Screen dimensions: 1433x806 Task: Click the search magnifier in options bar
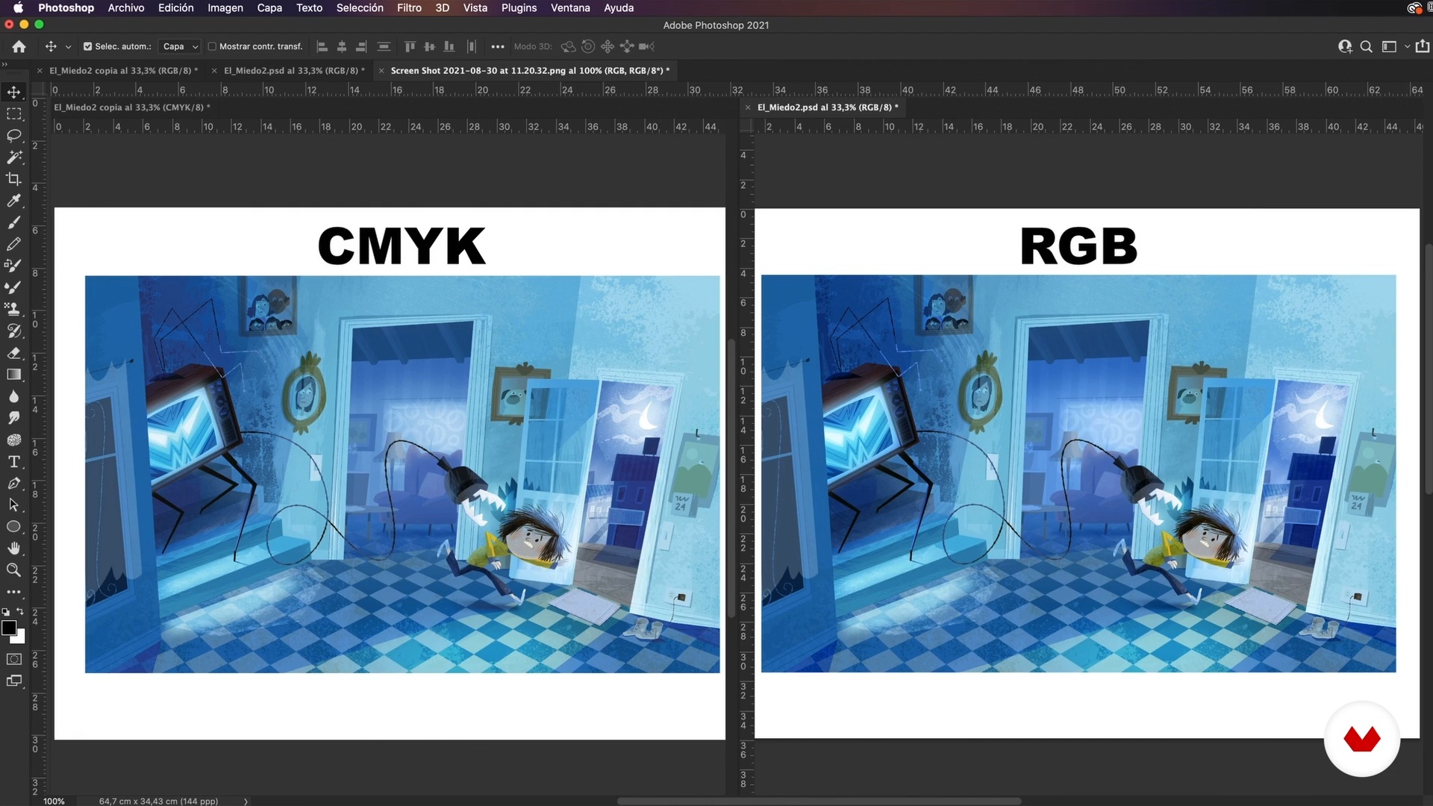[x=1367, y=46]
